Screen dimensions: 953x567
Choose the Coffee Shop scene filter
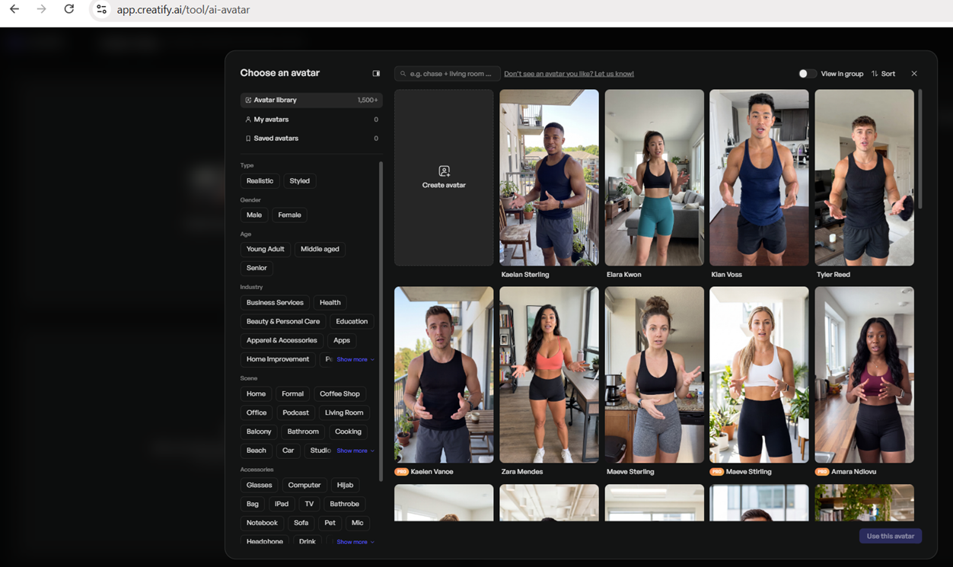pos(339,394)
